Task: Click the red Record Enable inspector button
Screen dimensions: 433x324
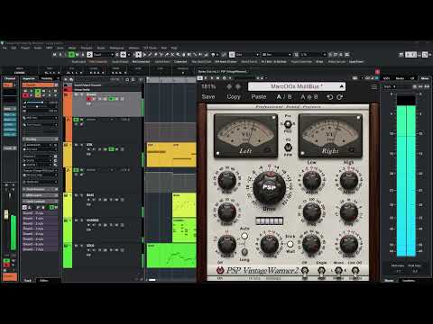Action: (x=25, y=95)
